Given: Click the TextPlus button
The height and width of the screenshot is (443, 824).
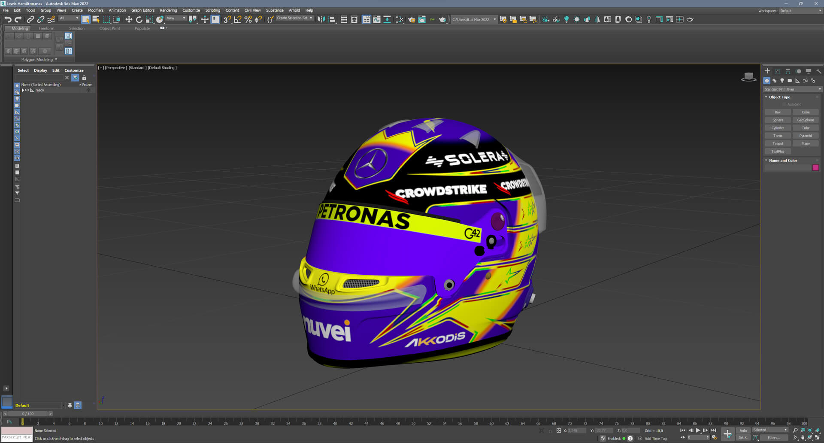Looking at the screenshot, I should click(x=778, y=152).
